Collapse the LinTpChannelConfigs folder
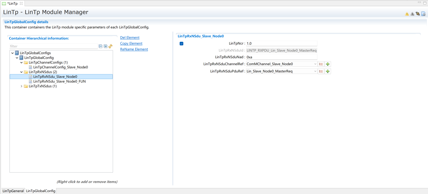Viewport: 428px width, 194px height. pos(21,63)
